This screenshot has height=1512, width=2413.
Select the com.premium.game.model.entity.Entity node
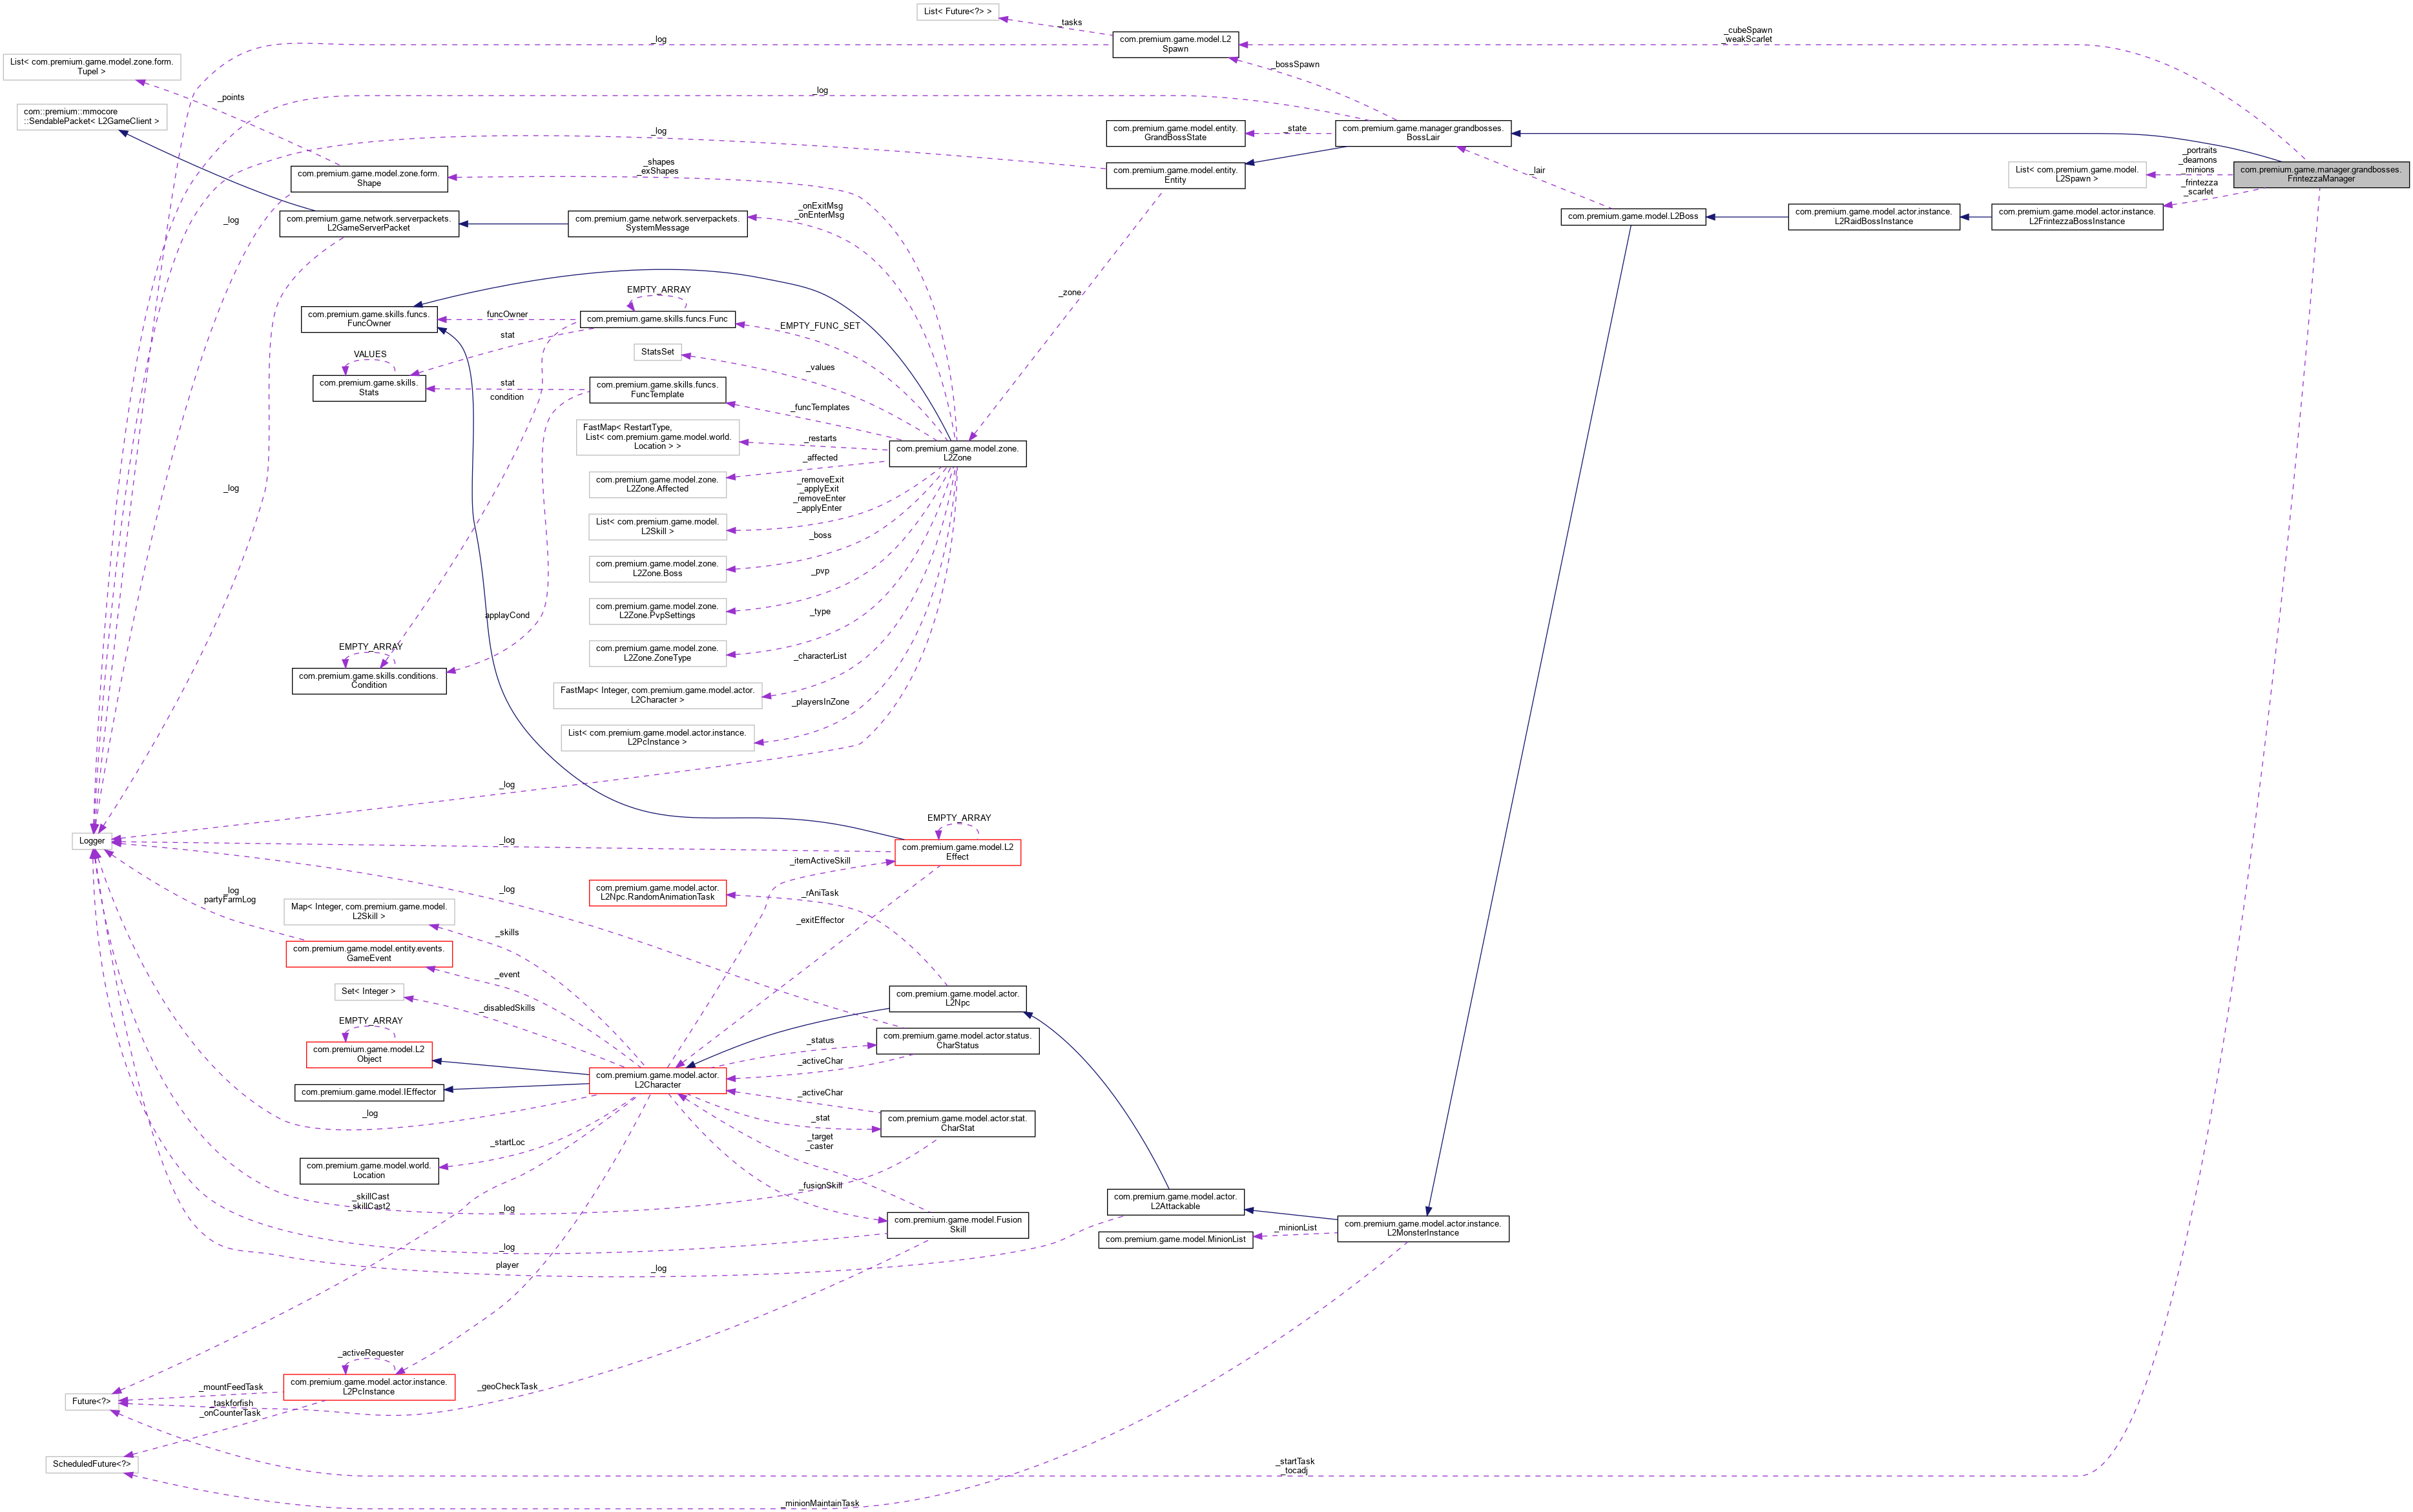(1175, 175)
